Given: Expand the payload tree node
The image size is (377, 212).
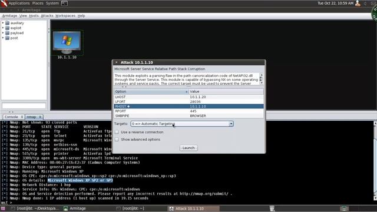Looking at the screenshot, I should pyautogui.click(x=3, y=33).
